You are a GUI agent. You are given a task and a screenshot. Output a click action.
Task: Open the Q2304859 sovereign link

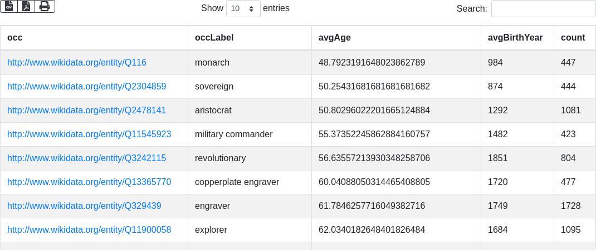(86, 87)
